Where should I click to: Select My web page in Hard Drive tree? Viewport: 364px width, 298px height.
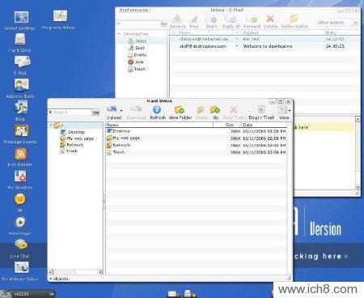77,138
